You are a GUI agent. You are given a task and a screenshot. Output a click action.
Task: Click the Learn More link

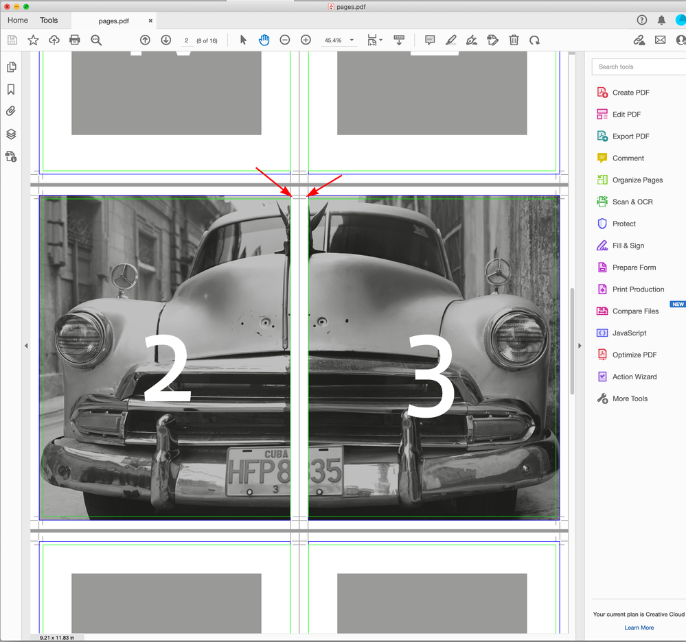tap(639, 628)
